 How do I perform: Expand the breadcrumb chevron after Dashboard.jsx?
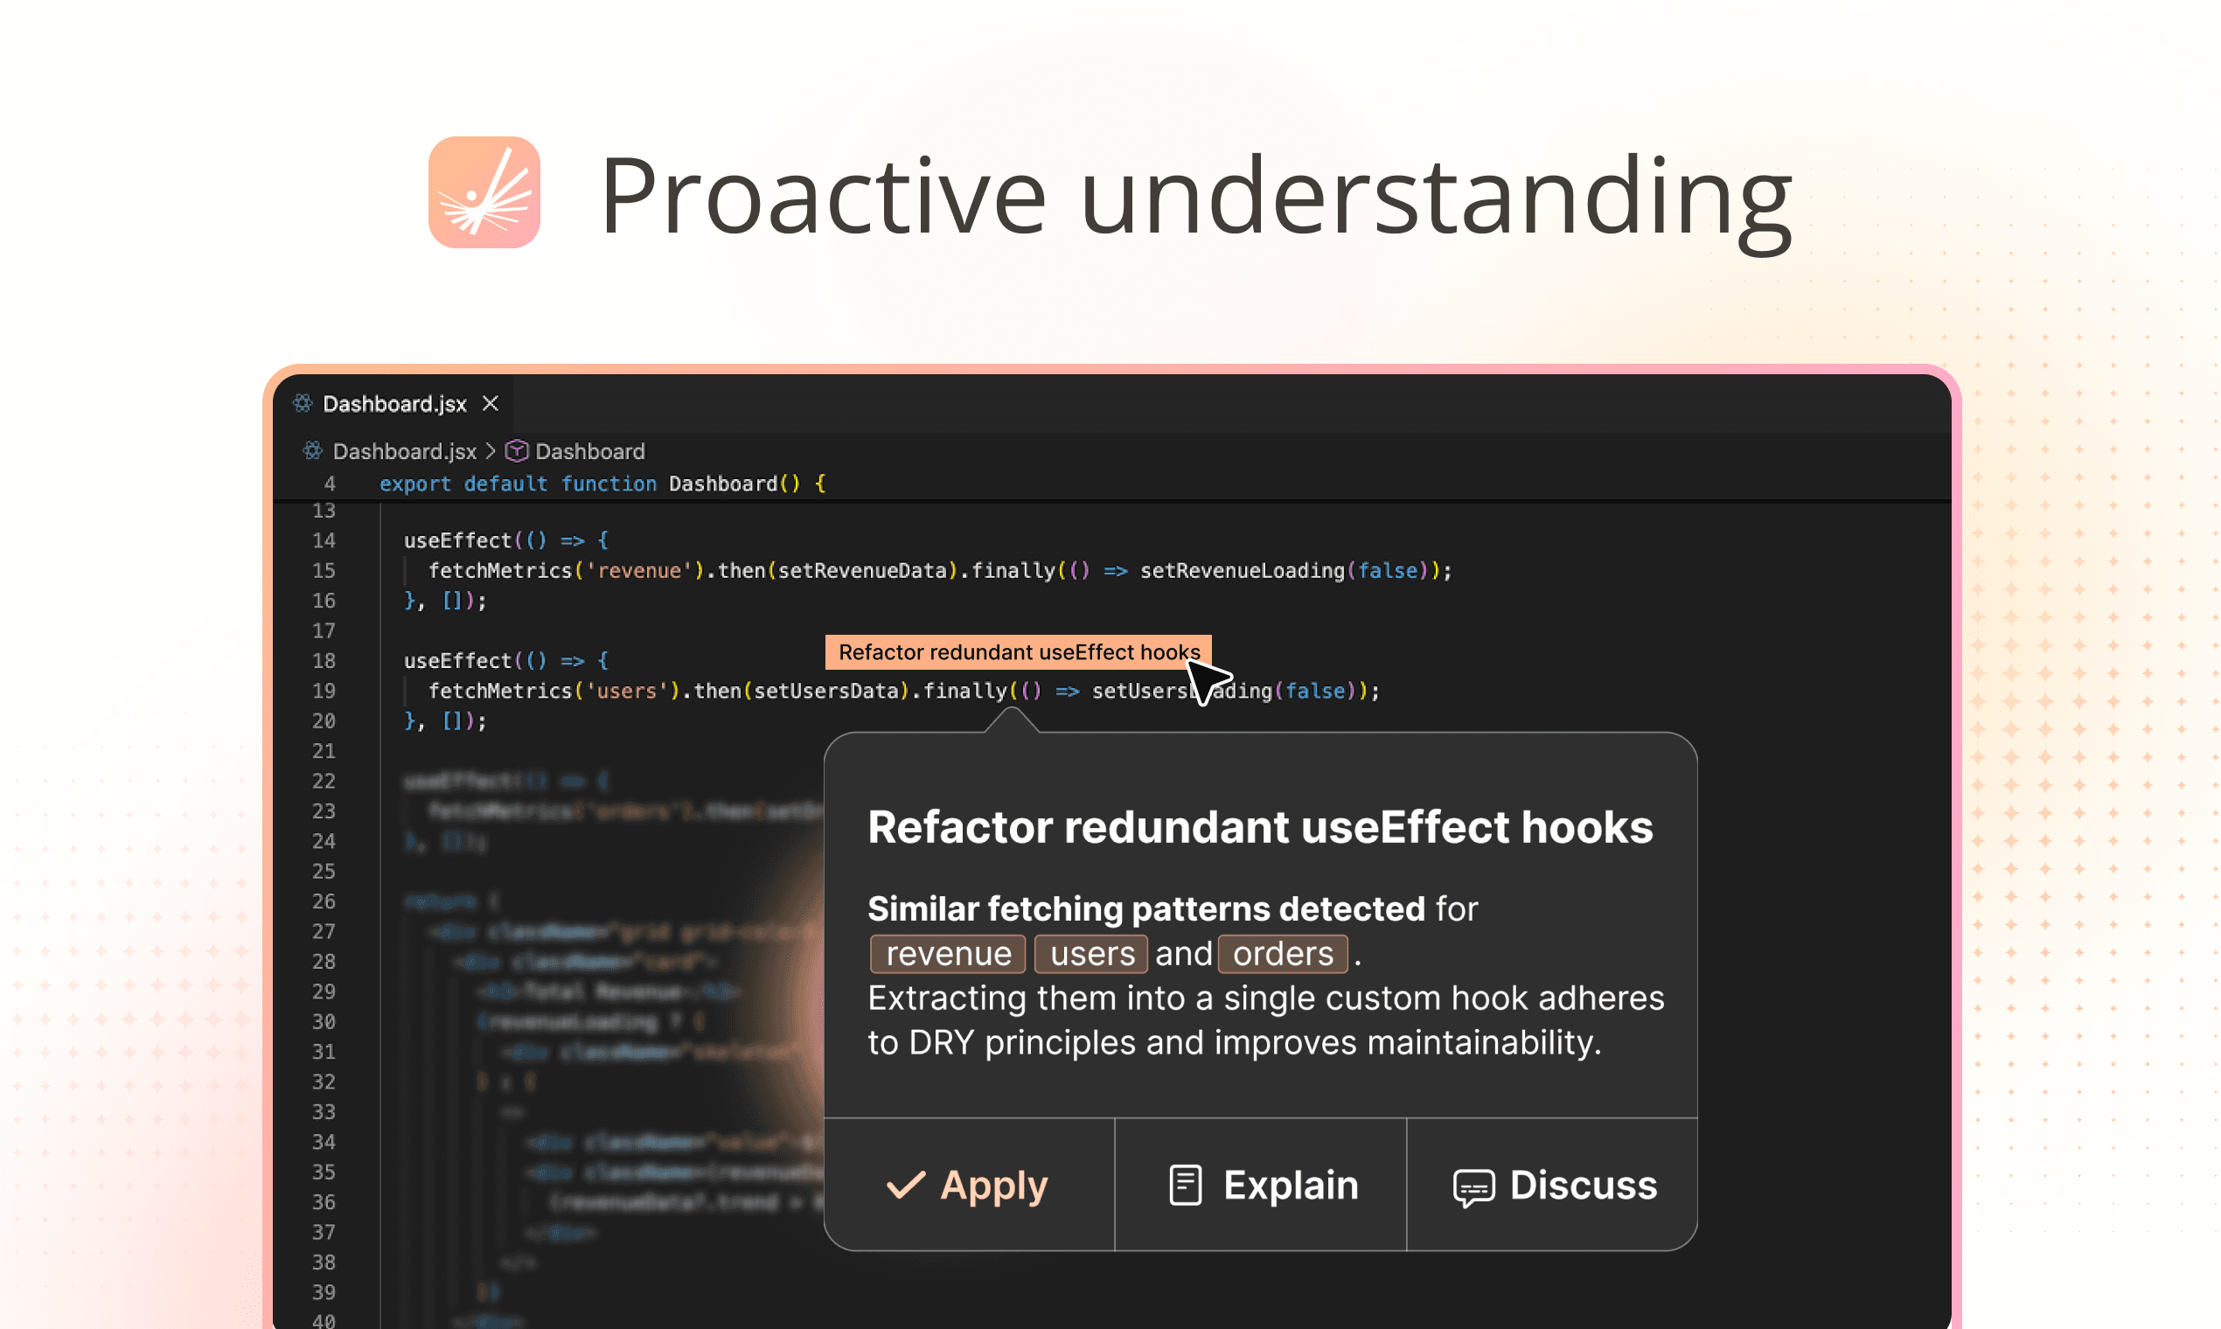pos(491,450)
